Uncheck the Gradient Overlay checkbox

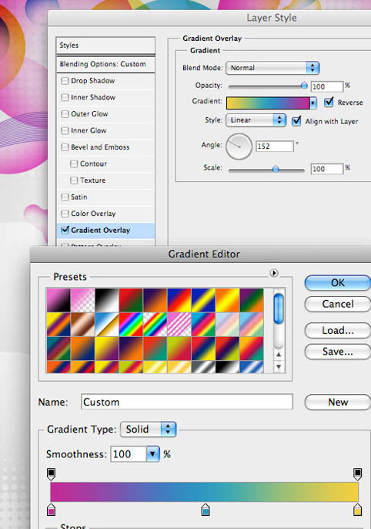pyautogui.click(x=65, y=230)
